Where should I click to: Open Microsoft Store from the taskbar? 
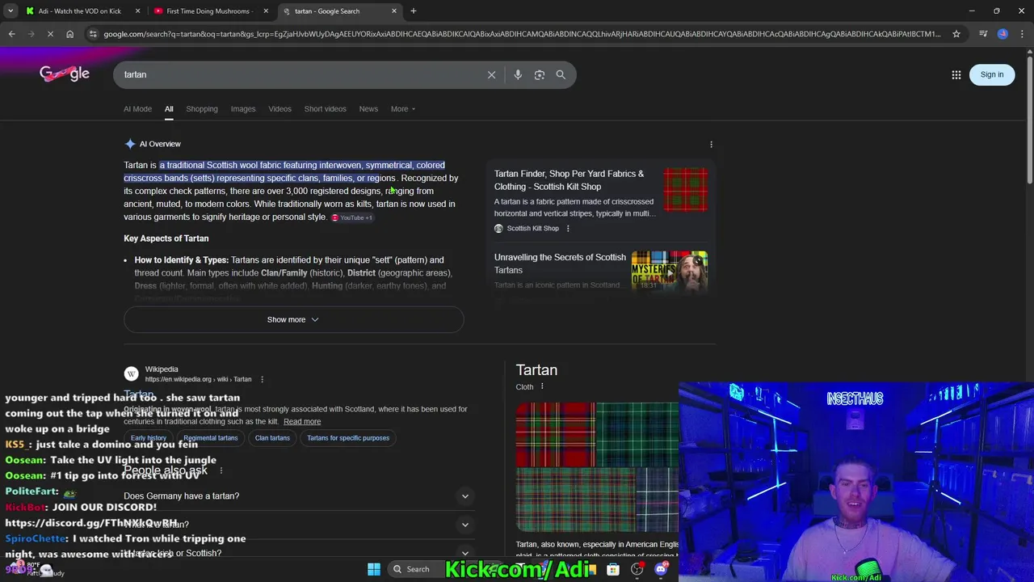(614, 569)
